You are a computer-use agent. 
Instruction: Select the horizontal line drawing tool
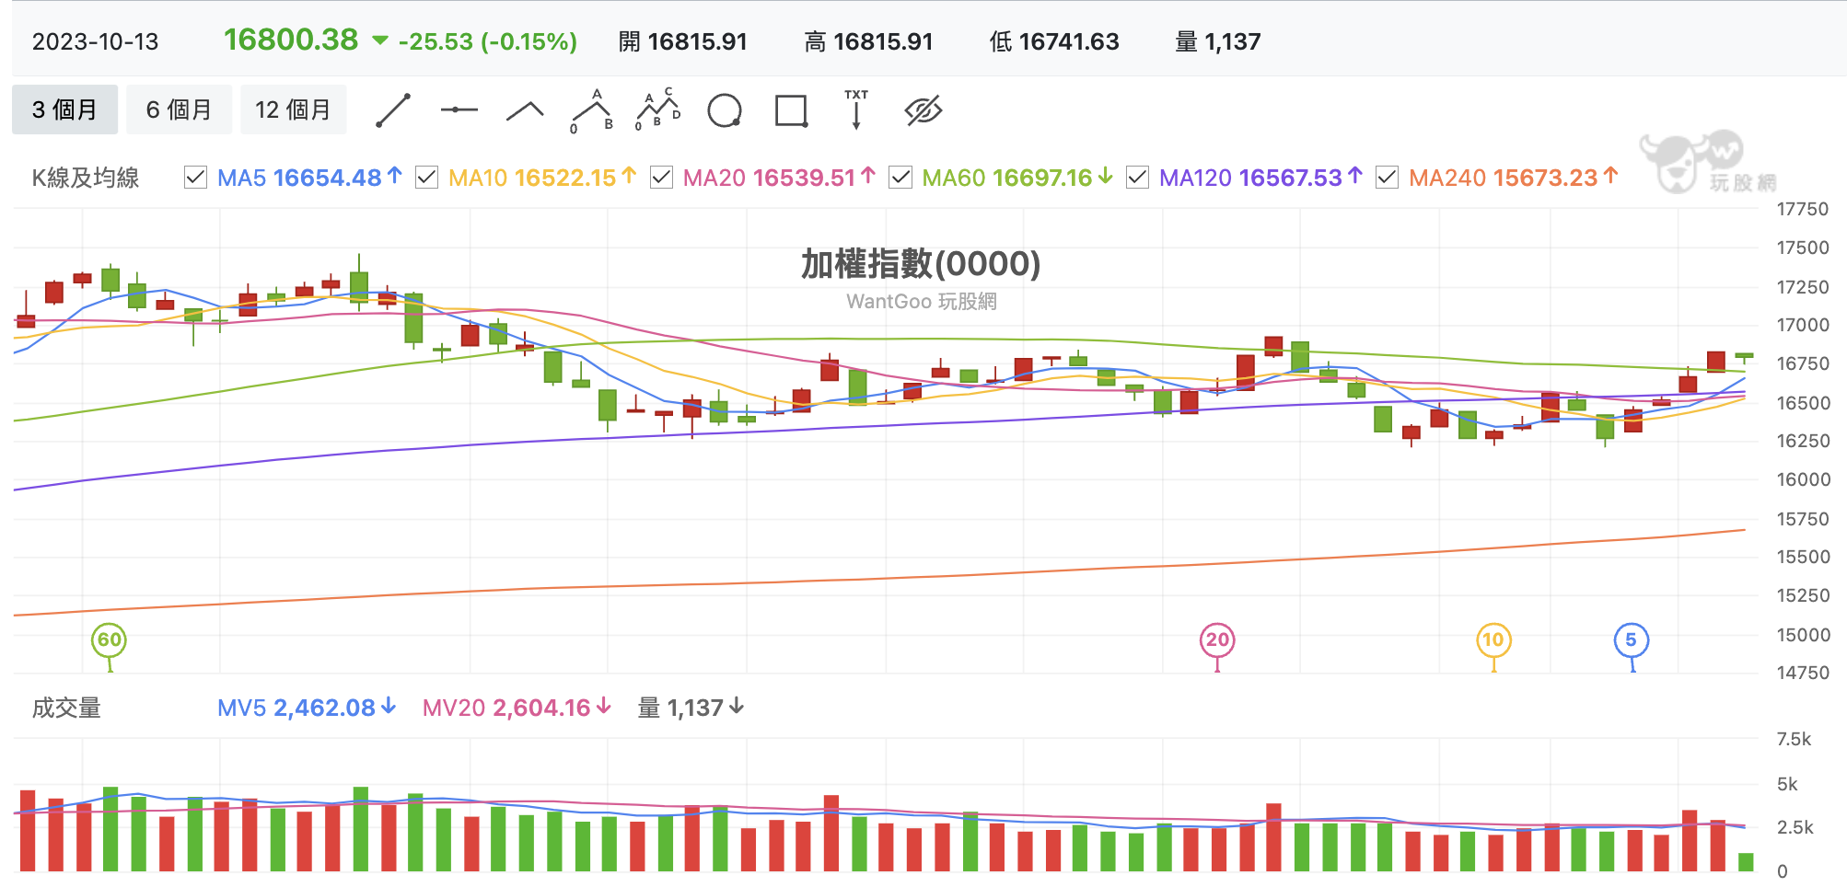459,110
